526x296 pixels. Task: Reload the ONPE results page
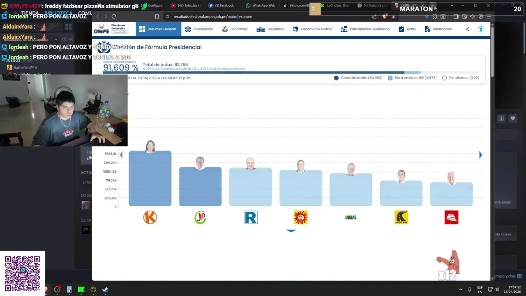click(x=114, y=16)
